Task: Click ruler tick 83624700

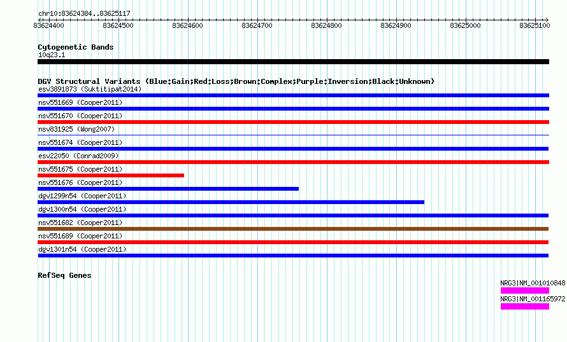Action: [x=257, y=25]
